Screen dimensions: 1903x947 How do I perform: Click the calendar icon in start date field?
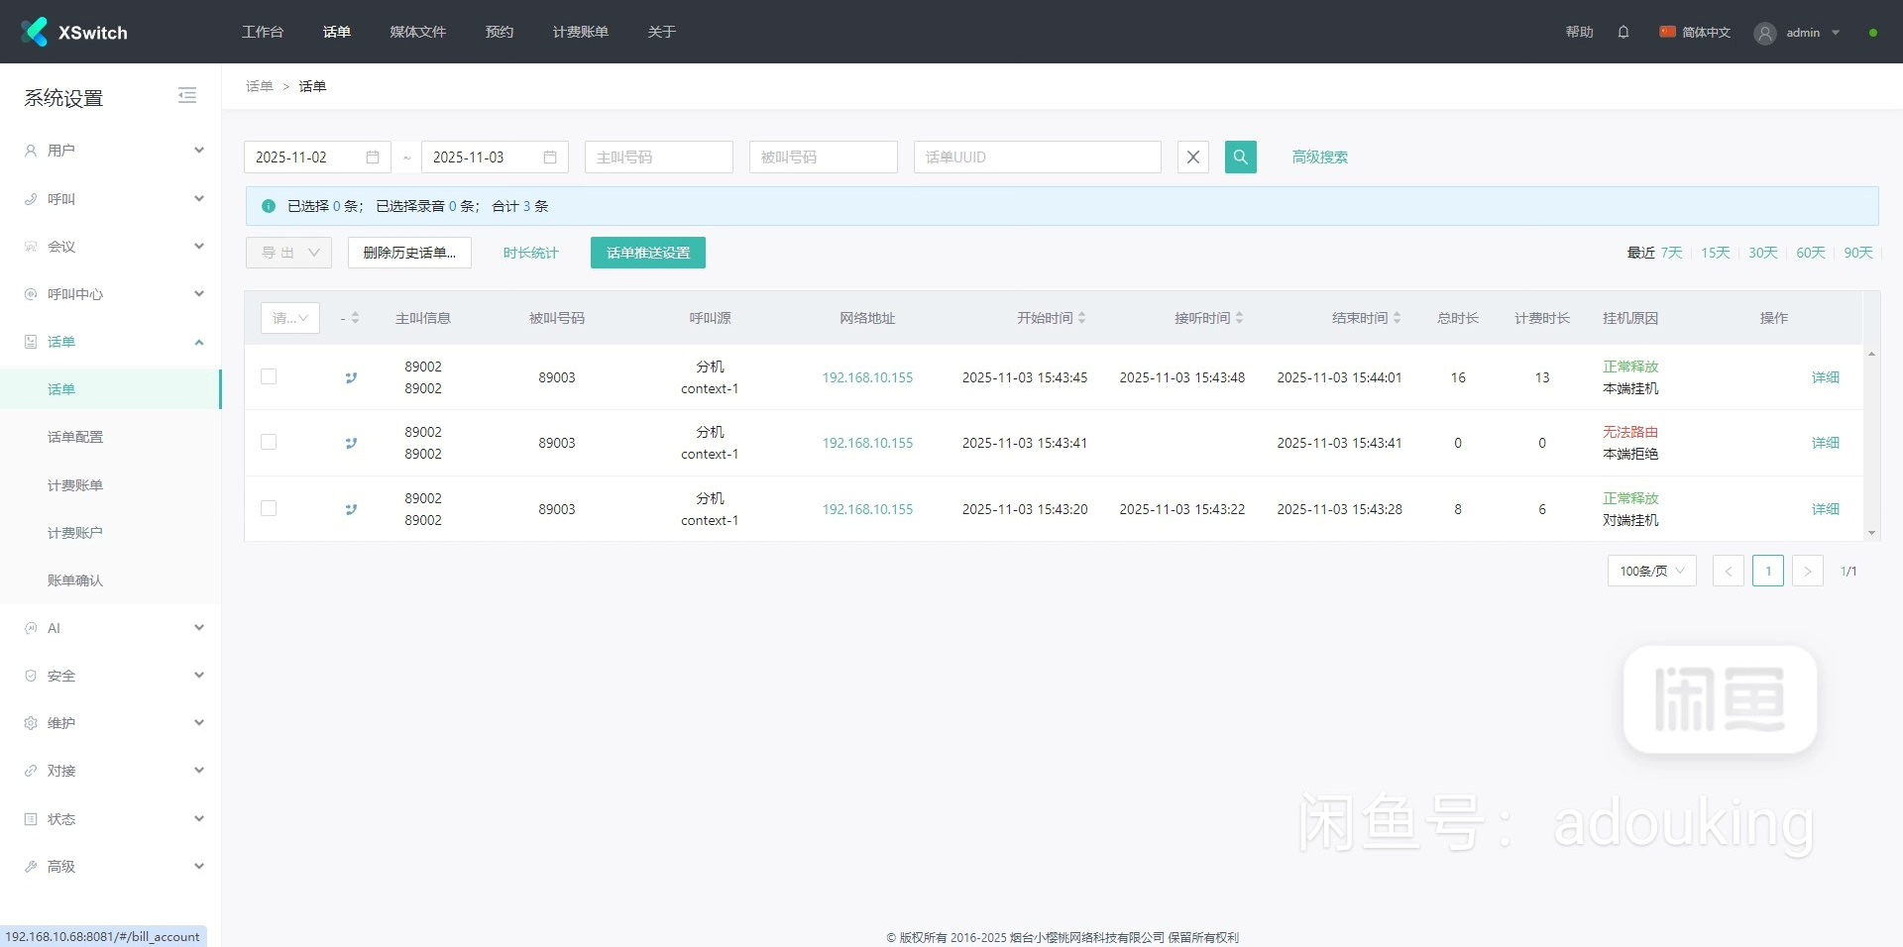pos(373,158)
